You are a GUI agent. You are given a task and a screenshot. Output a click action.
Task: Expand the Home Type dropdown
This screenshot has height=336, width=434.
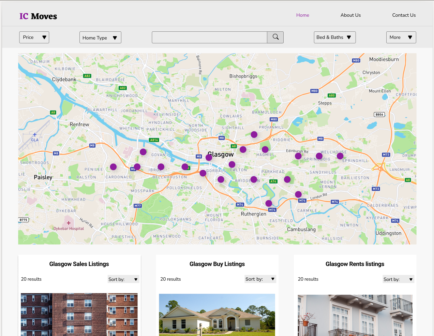(100, 38)
